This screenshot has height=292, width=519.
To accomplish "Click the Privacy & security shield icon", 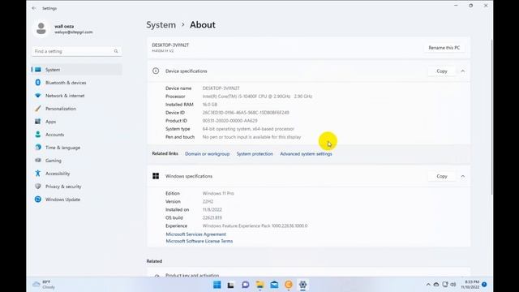I will pyautogui.click(x=38, y=186).
